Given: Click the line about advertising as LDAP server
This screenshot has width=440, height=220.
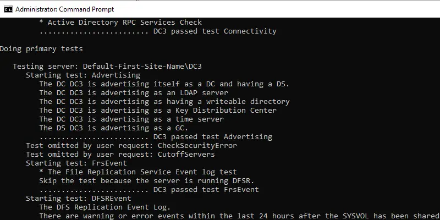Looking at the screenshot, I should coord(134,92).
